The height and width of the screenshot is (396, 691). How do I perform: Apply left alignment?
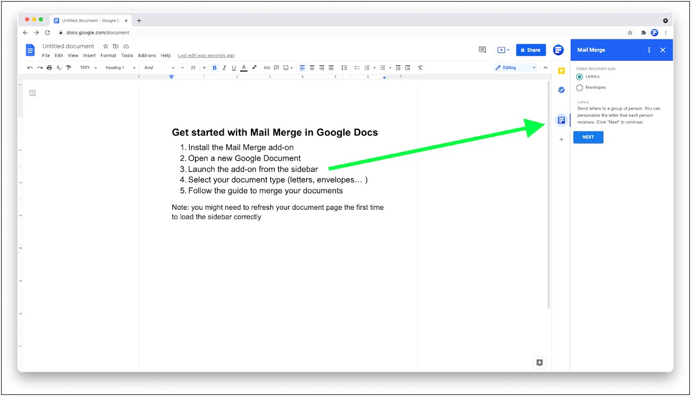[303, 68]
